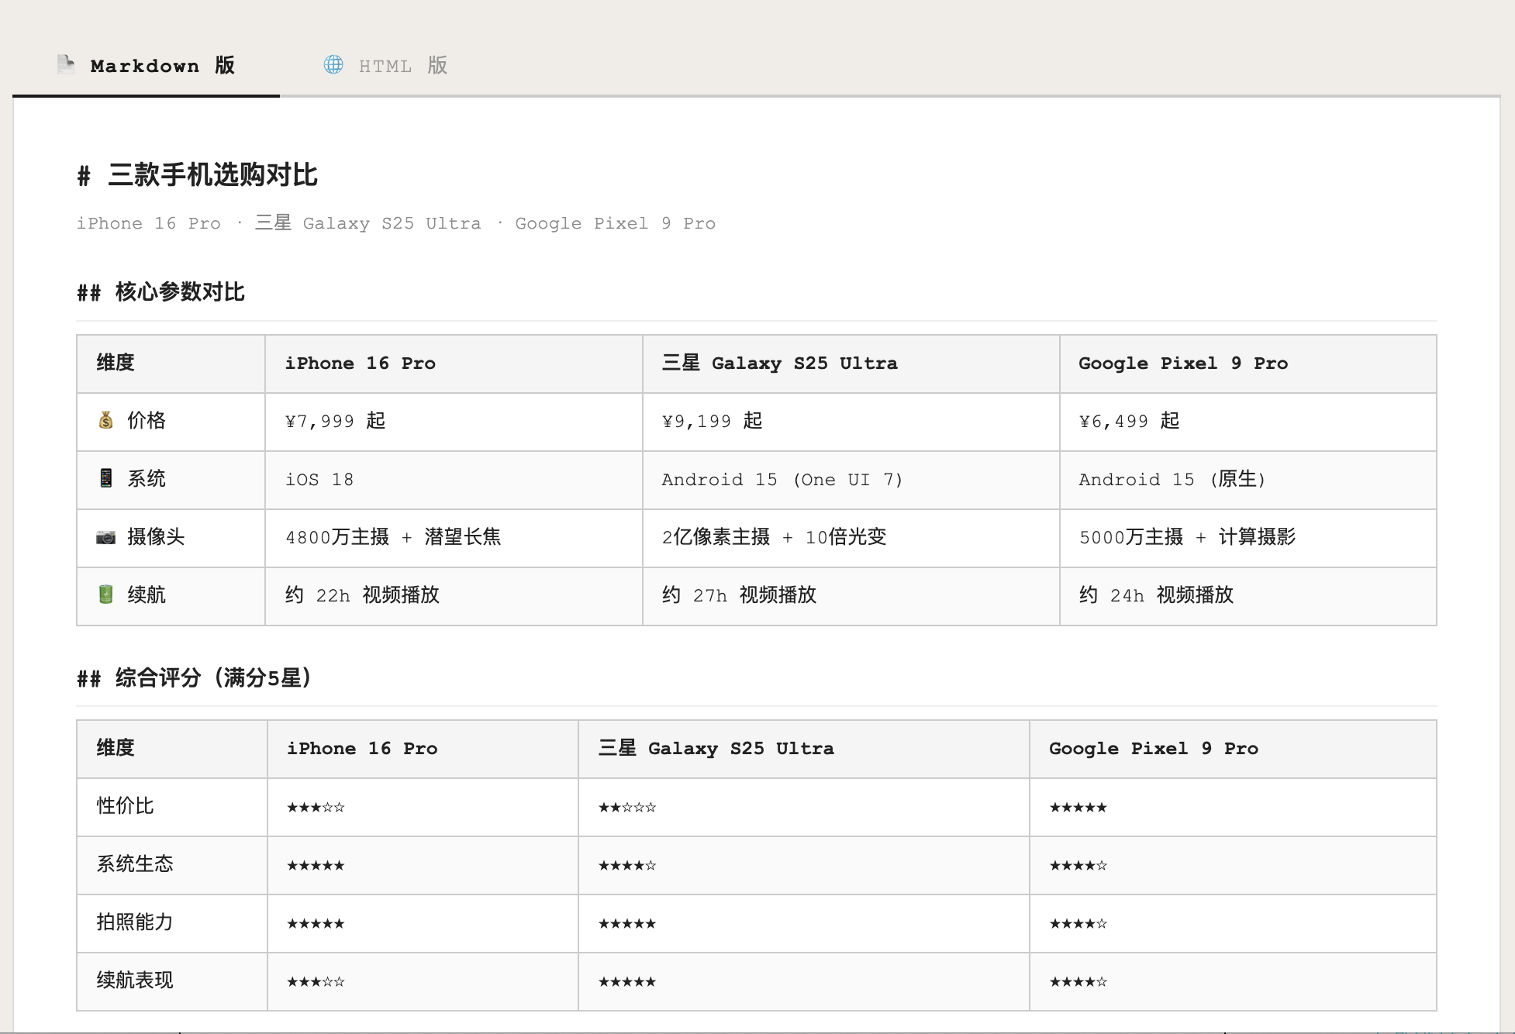Click Pixel 性价比 five-star rating
Image resolution: width=1515 pixels, height=1034 pixels.
click(x=1078, y=808)
